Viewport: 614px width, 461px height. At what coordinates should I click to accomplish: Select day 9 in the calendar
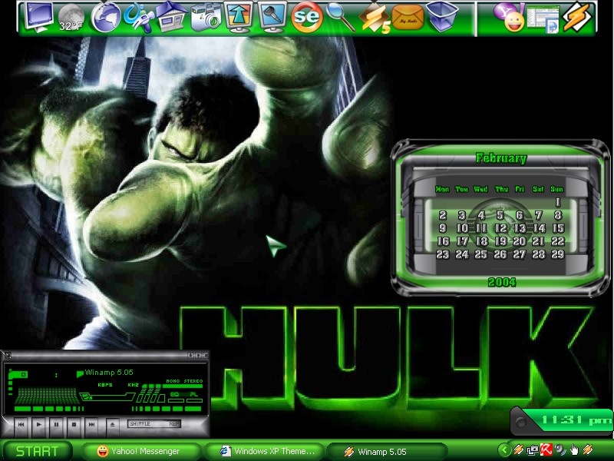pos(443,228)
